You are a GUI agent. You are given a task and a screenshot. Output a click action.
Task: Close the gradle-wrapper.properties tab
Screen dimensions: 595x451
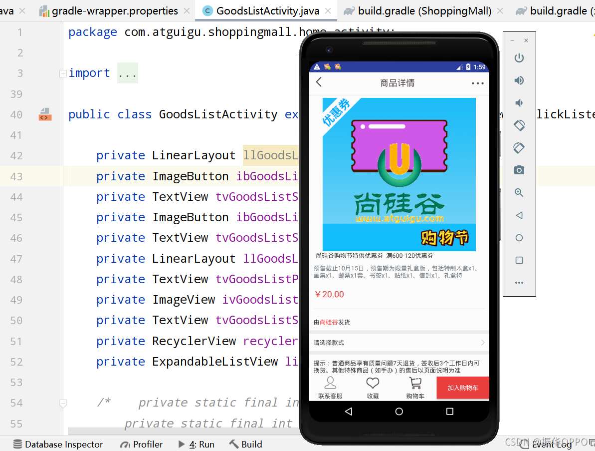[x=187, y=11]
